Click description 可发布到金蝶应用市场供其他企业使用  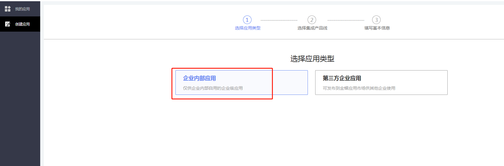359,88
